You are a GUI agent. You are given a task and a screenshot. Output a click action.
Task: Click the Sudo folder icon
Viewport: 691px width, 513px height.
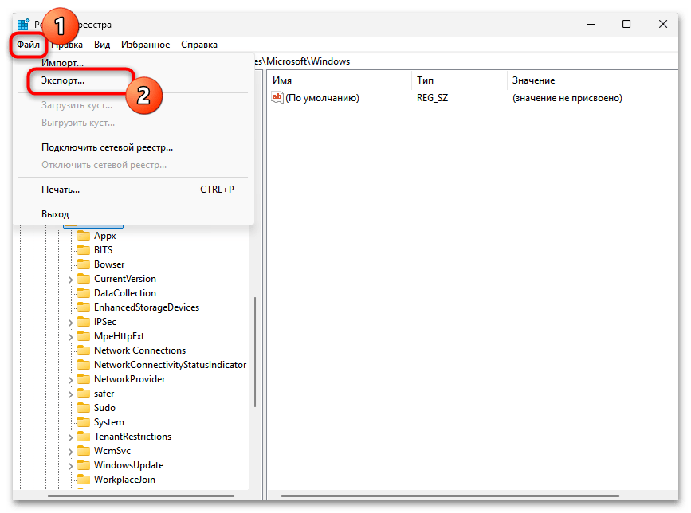point(84,408)
